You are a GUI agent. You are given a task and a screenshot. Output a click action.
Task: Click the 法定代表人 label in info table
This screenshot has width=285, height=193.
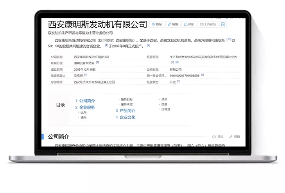[x=58, y=76]
